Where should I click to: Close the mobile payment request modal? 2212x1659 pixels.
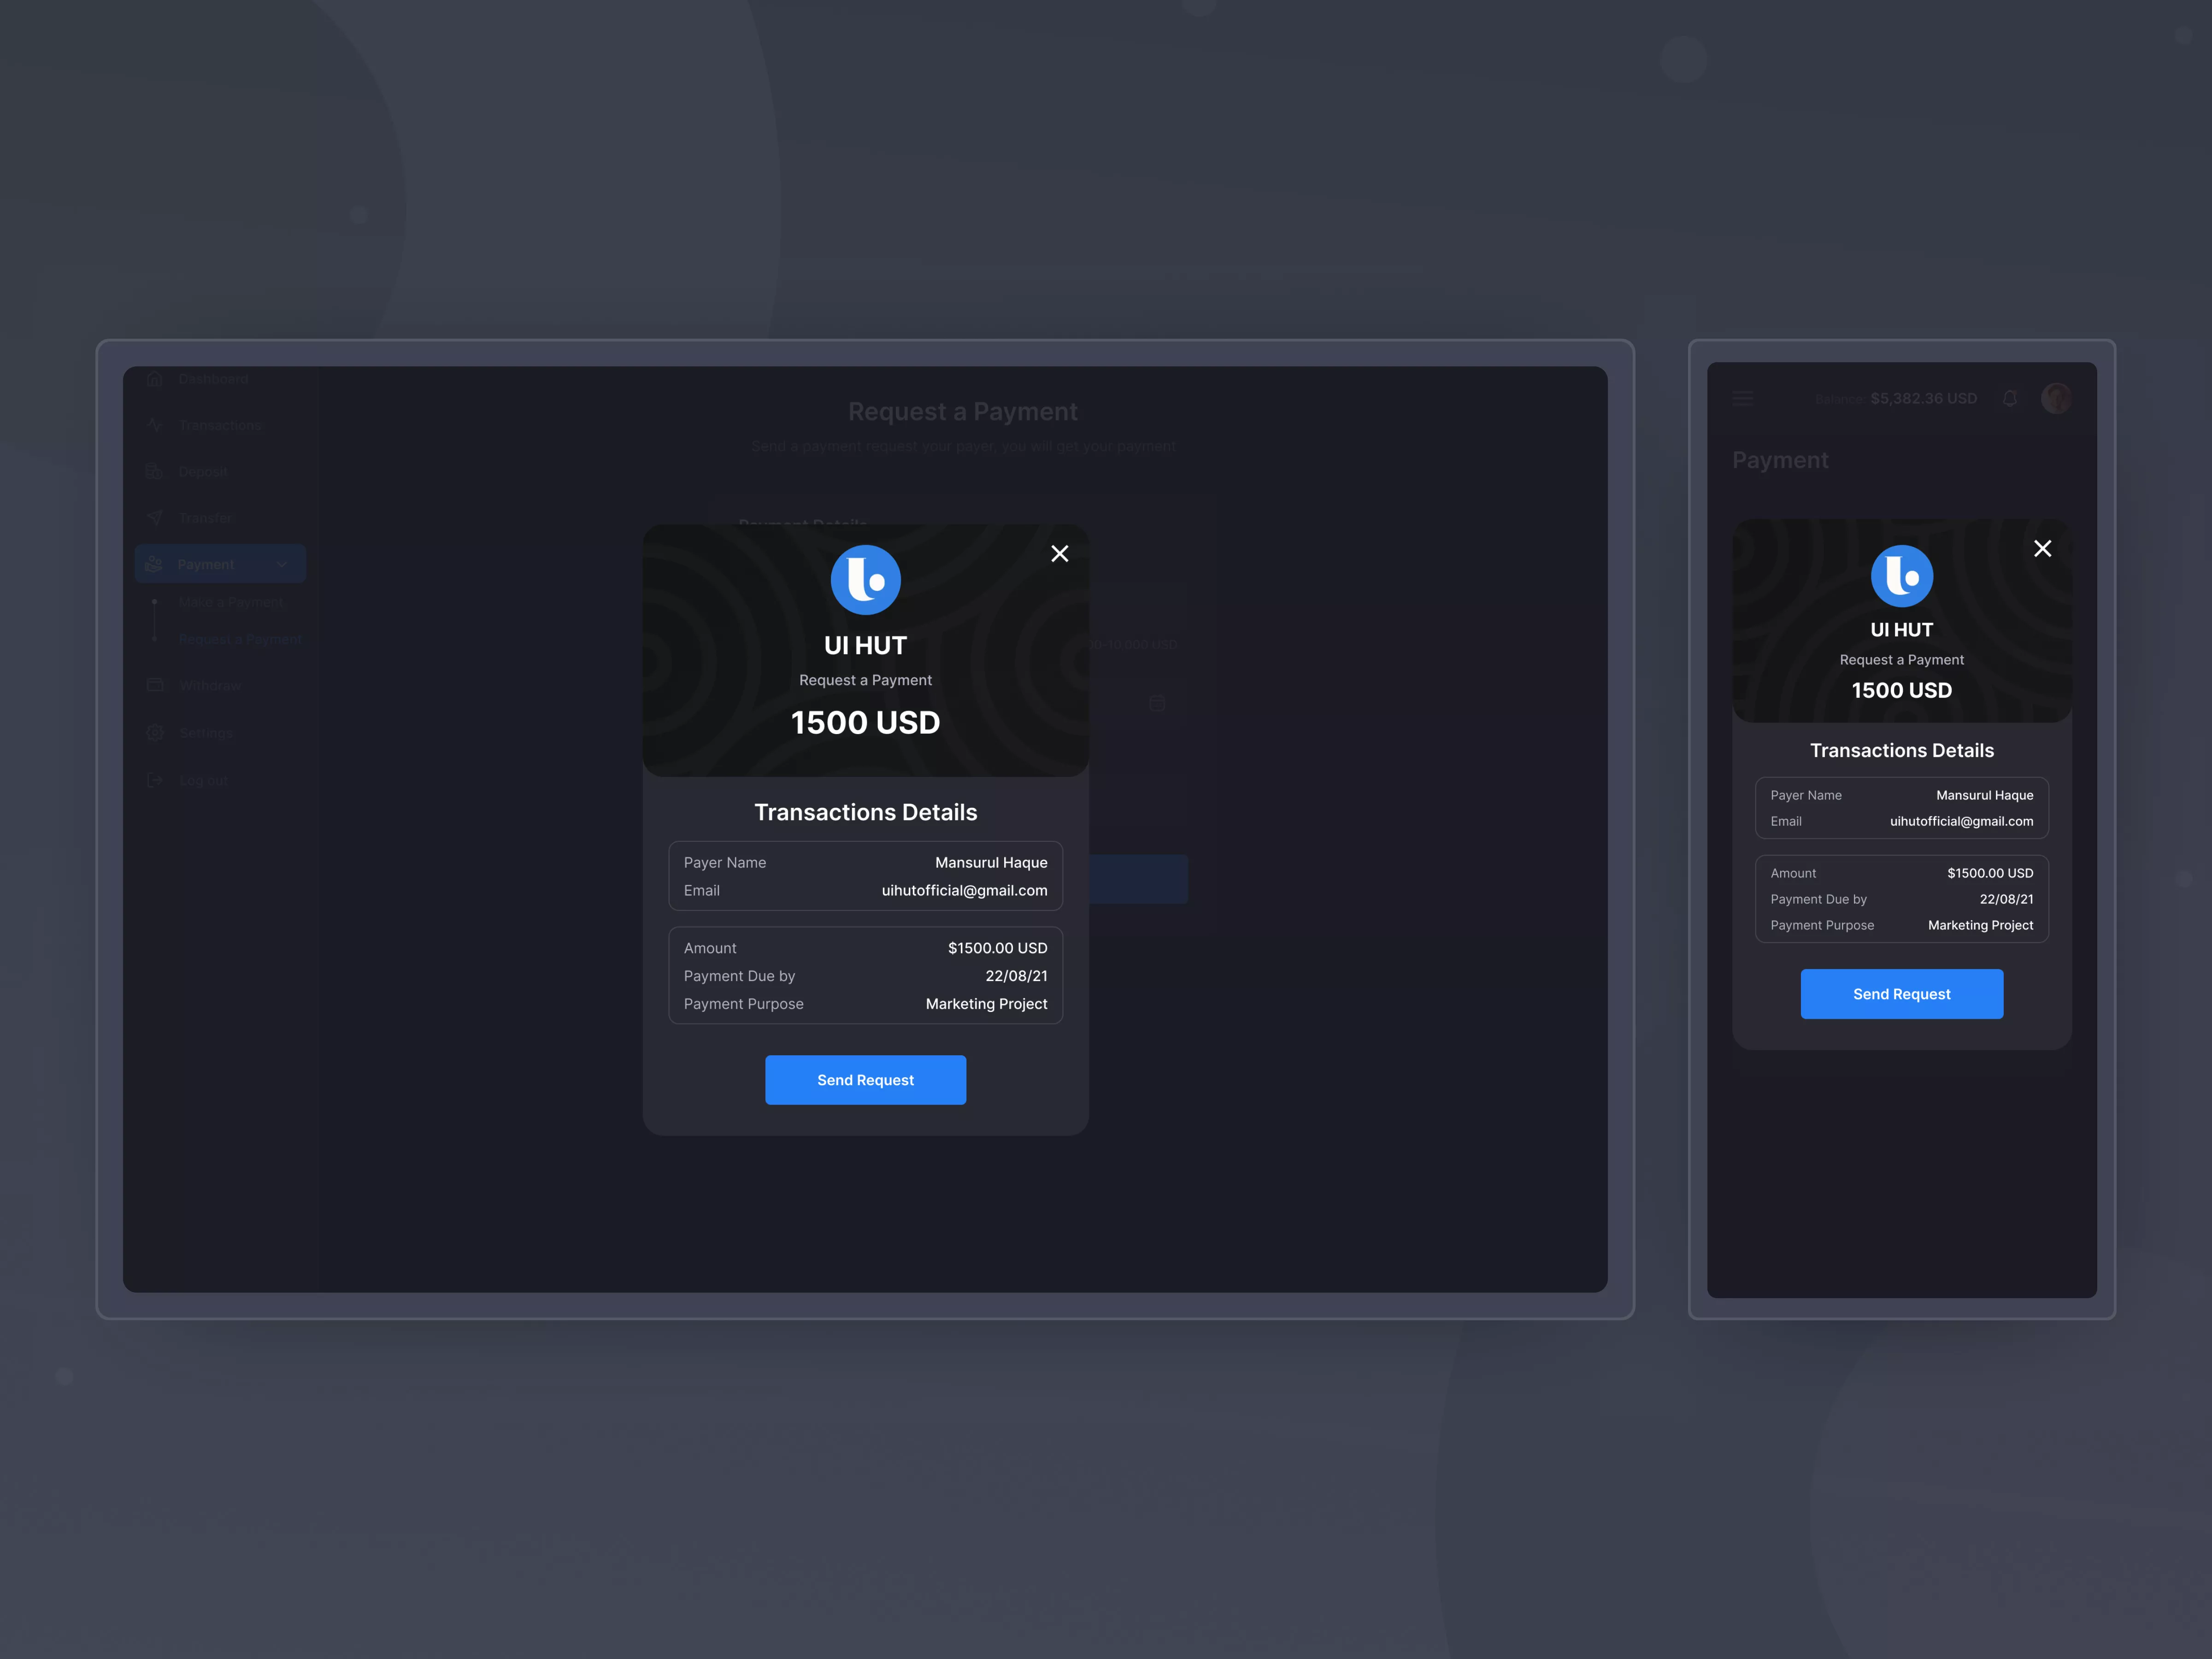pos(2043,548)
